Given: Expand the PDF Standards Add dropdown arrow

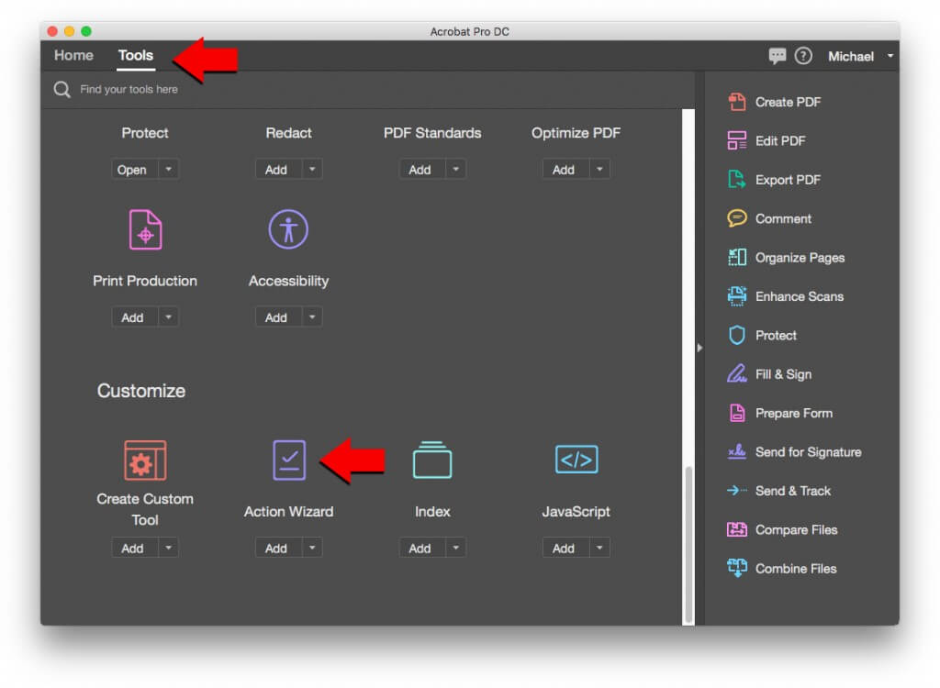Looking at the screenshot, I should pyautogui.click(x=455, y=170).
